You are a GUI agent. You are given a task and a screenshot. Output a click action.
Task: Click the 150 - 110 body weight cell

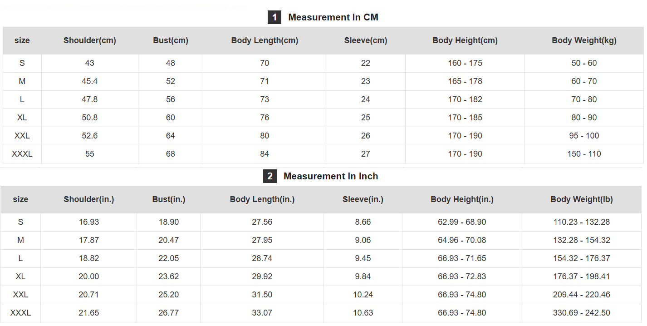coord(584,154)
